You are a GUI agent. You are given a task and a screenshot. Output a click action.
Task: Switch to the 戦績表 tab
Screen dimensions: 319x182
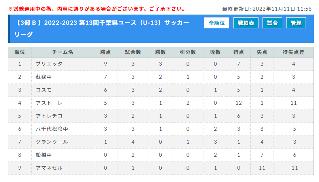[246, 23]
